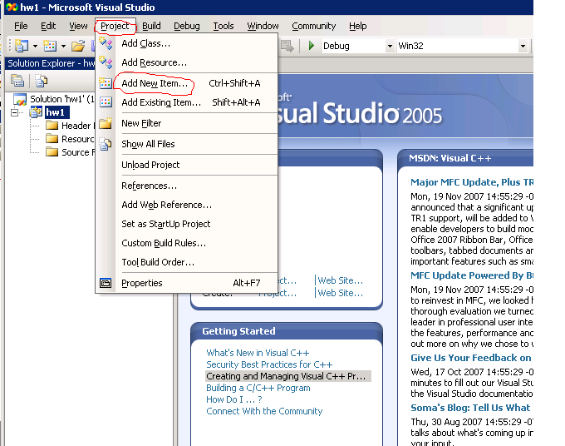Image resolution: width=565 pixels, height=446 pixels.
Task: Choose Show All Files menu entry
Action: click(x=187, y=144)
